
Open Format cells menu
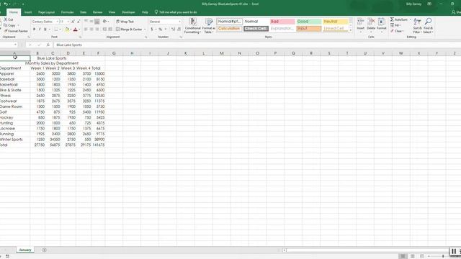382,25
